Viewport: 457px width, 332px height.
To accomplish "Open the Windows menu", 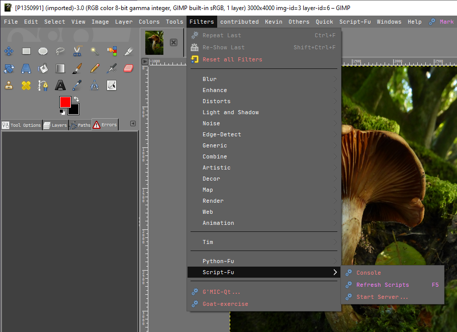I will (389, 22).
